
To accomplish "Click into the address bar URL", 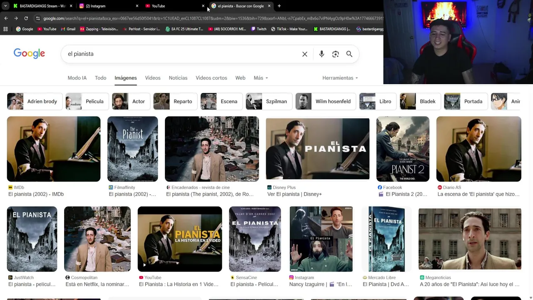I will pos(212,18).
